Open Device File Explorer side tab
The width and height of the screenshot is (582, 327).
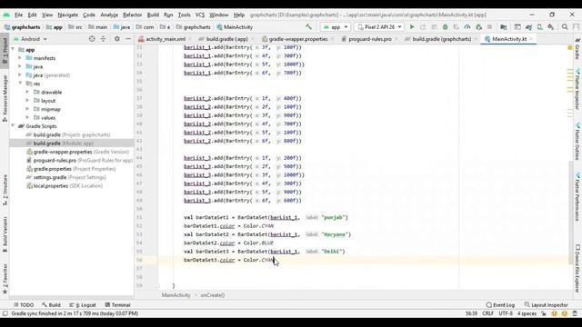[577, 268]
